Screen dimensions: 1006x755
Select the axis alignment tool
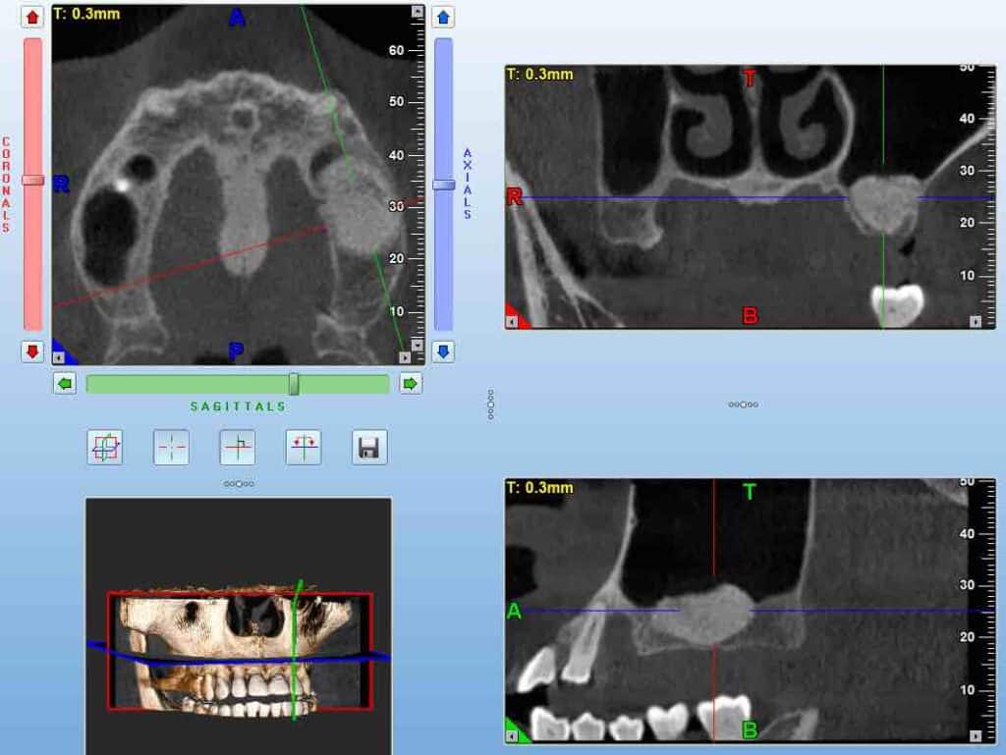tap(237, 447)
